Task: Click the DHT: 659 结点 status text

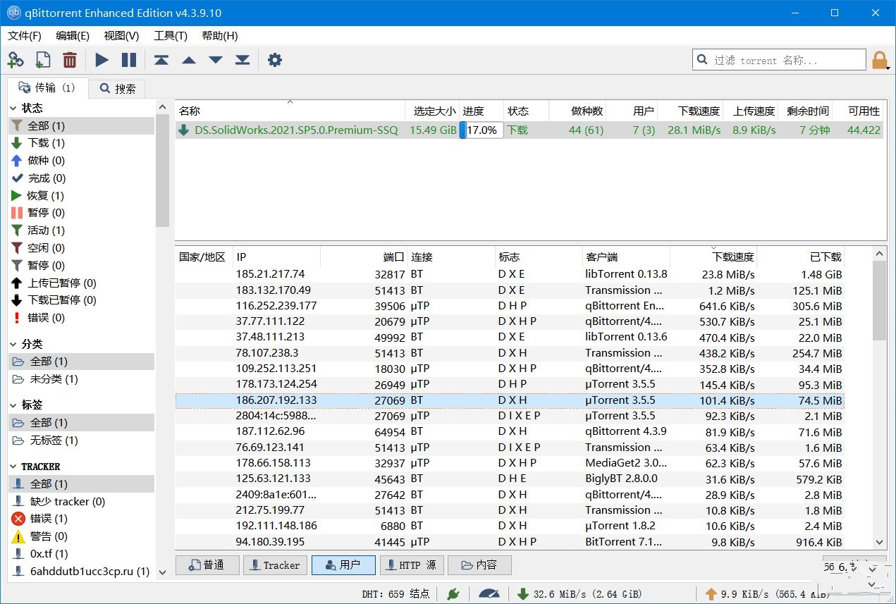Action: 395,594
